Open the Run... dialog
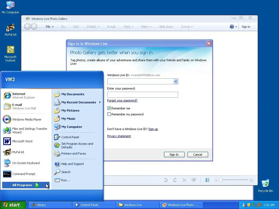Screen dimensions: 279x209 coord(62,180)
